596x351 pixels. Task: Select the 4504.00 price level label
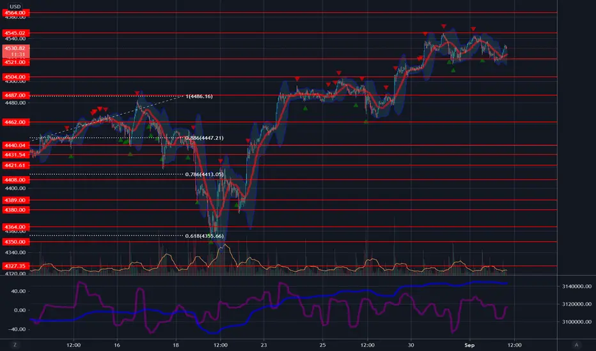click(x=15, y=77)
